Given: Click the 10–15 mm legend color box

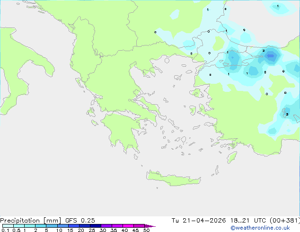Looking at the screenshot, I should tap(62, 226).
